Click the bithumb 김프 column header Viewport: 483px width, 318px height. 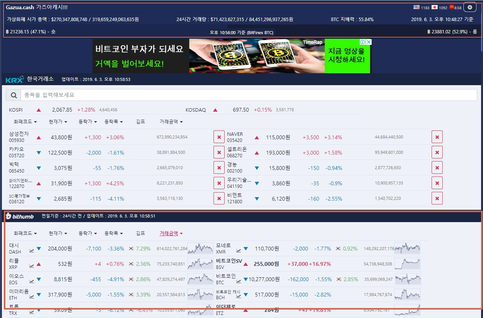(x=141, y=233)
